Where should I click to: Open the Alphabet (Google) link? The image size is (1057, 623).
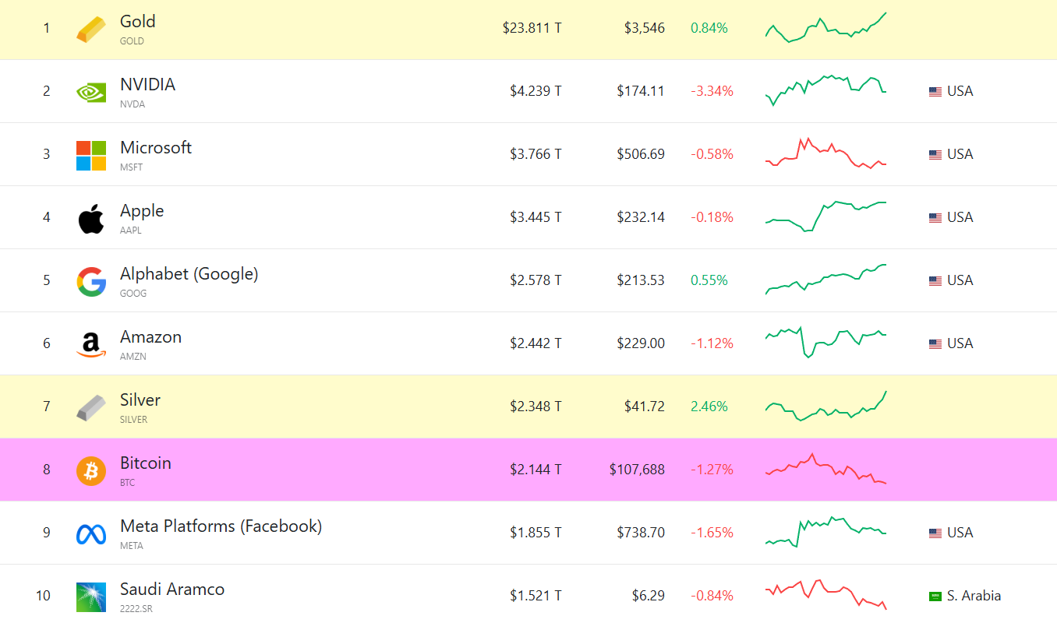[x=189, y=274]
